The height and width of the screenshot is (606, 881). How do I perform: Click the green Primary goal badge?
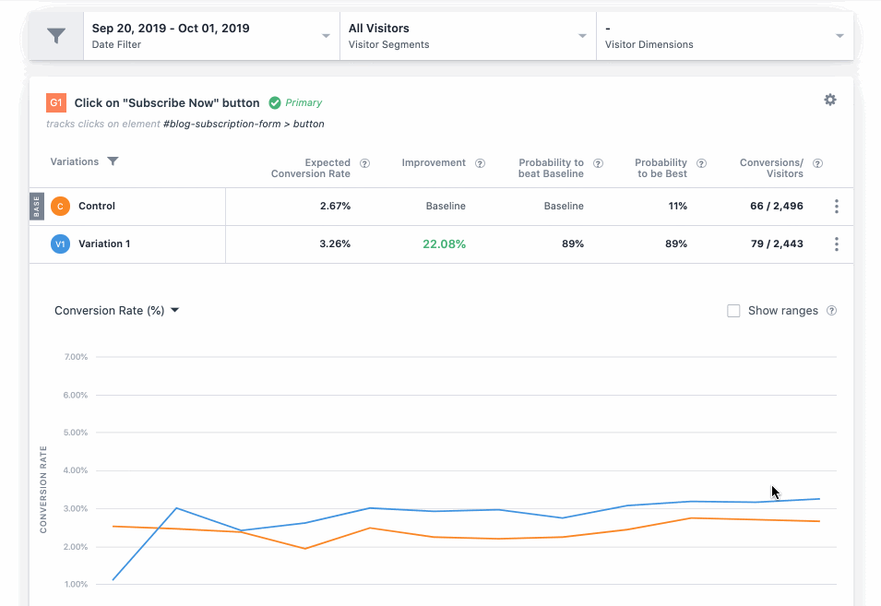[295, 102]
